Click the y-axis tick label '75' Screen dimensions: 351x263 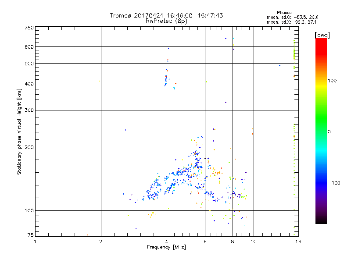click(x=31, y=235)
